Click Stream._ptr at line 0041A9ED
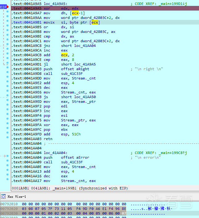 tap(84, 102)
